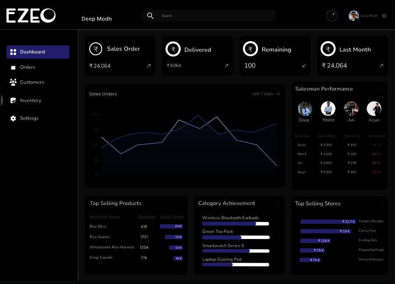The width and height of the screenshot is (395, 284).
Task: Click the rupee icon on Sales Order card
Action: [96, 49]
